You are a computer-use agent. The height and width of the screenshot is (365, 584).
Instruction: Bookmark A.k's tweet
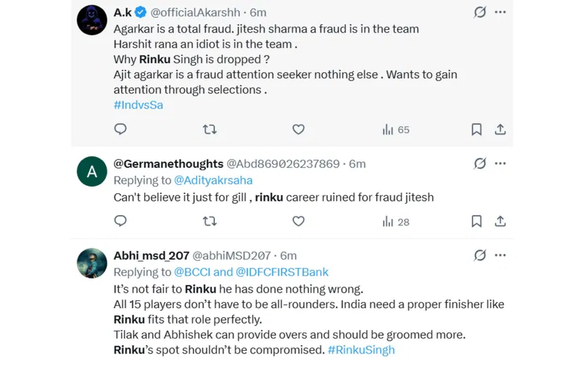(x=477, y=129)
